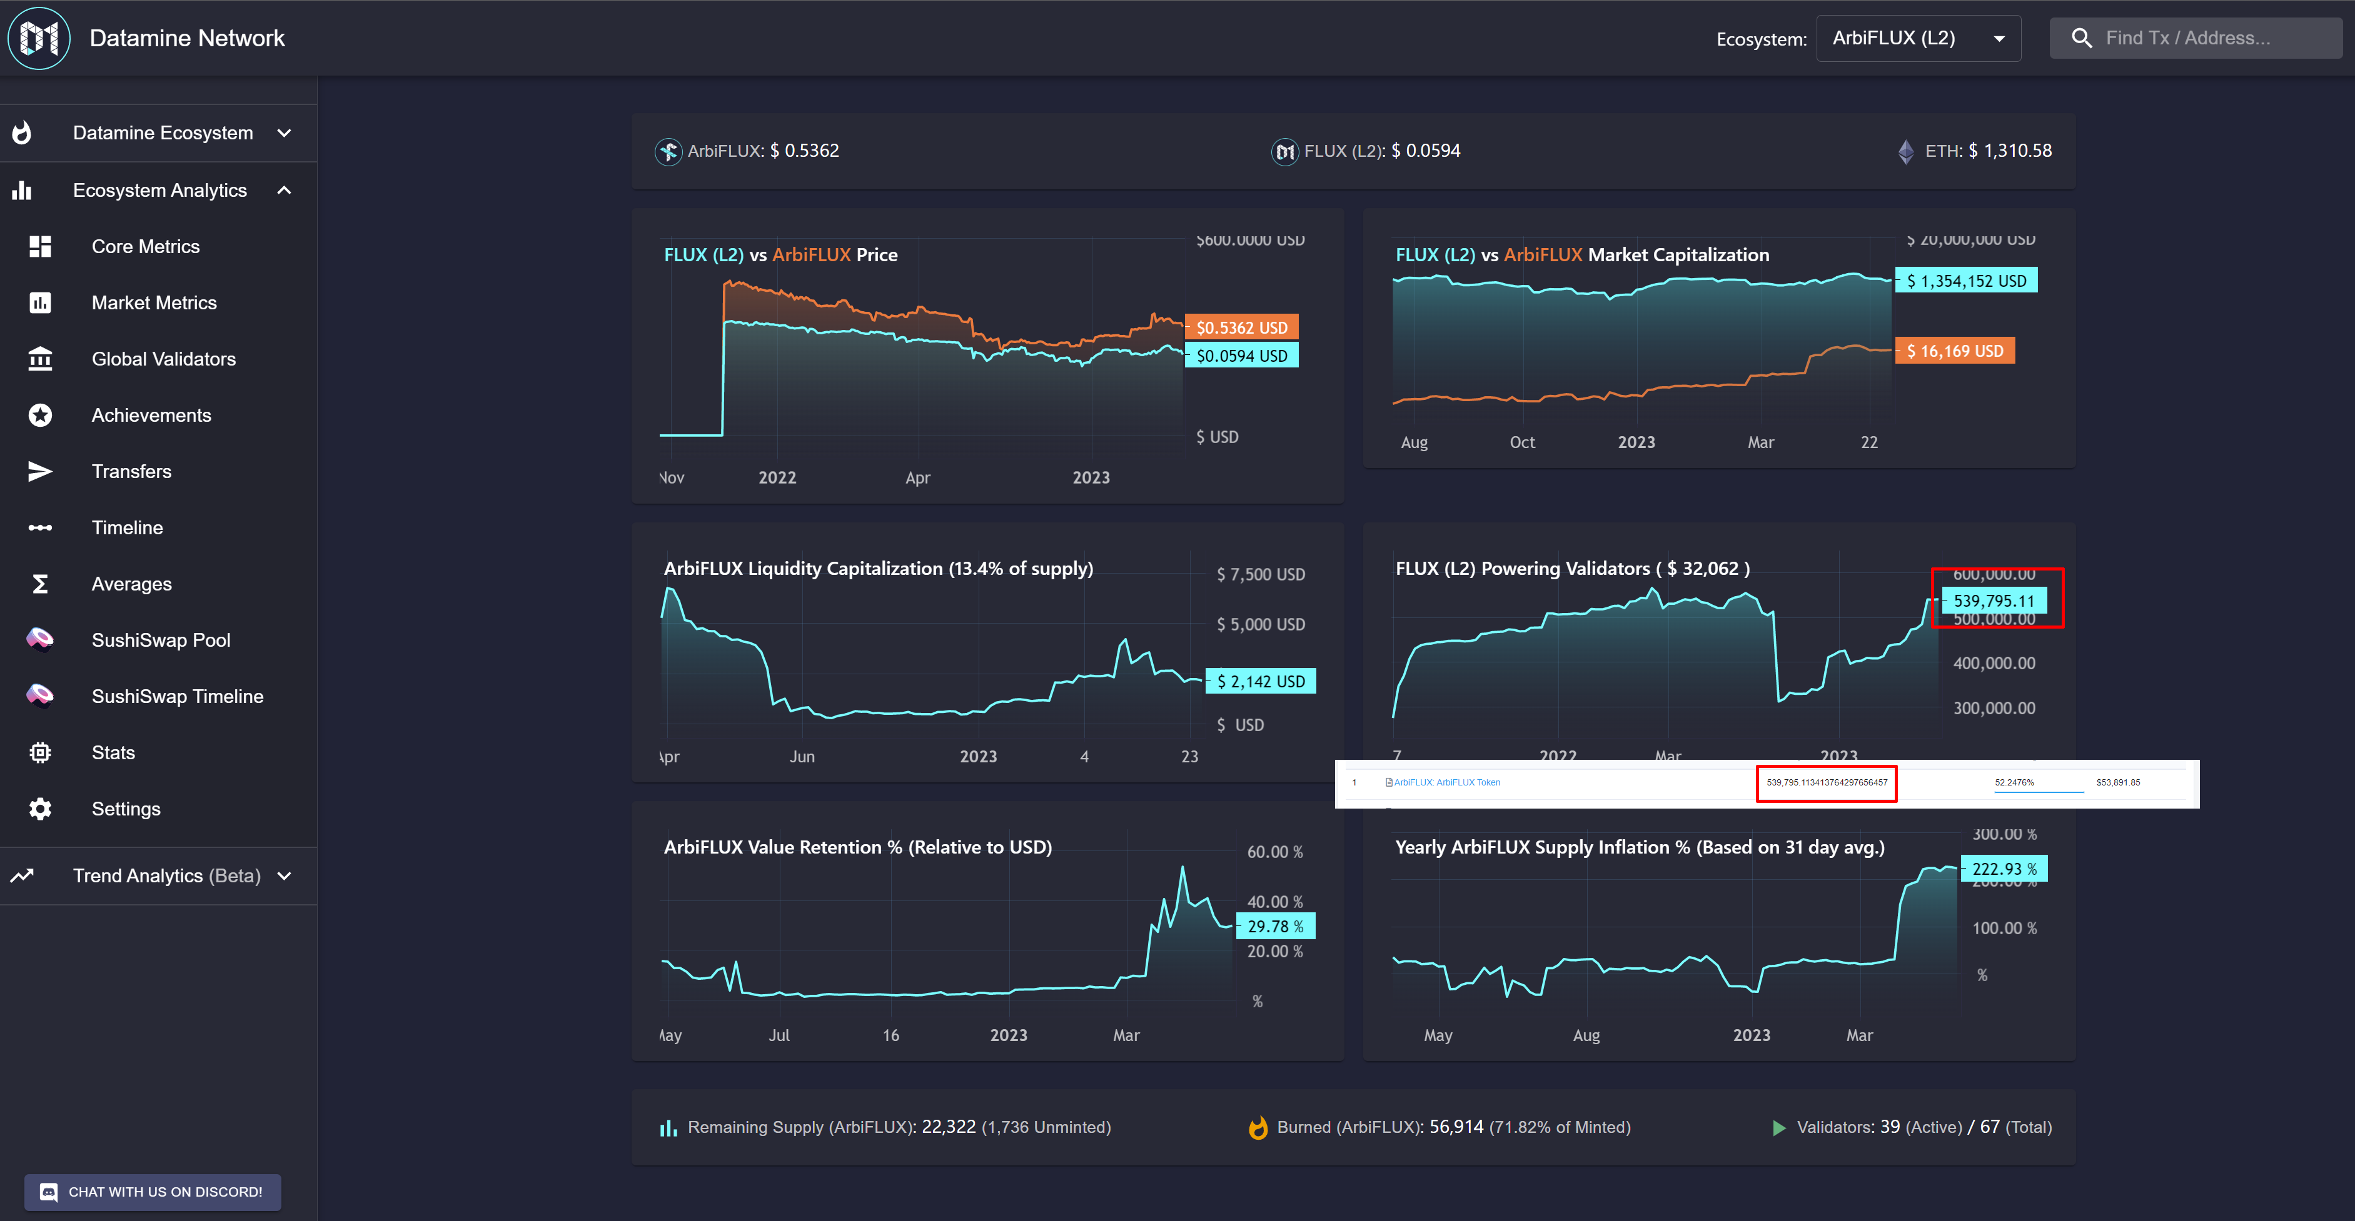Screen dimensions: 2355x1221
Task: Open the Timeline view
Action: click(159, 528)
